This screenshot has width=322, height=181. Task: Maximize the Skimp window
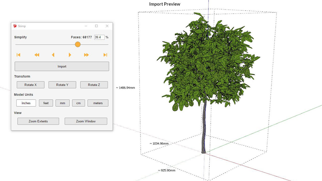click(96, 26)
